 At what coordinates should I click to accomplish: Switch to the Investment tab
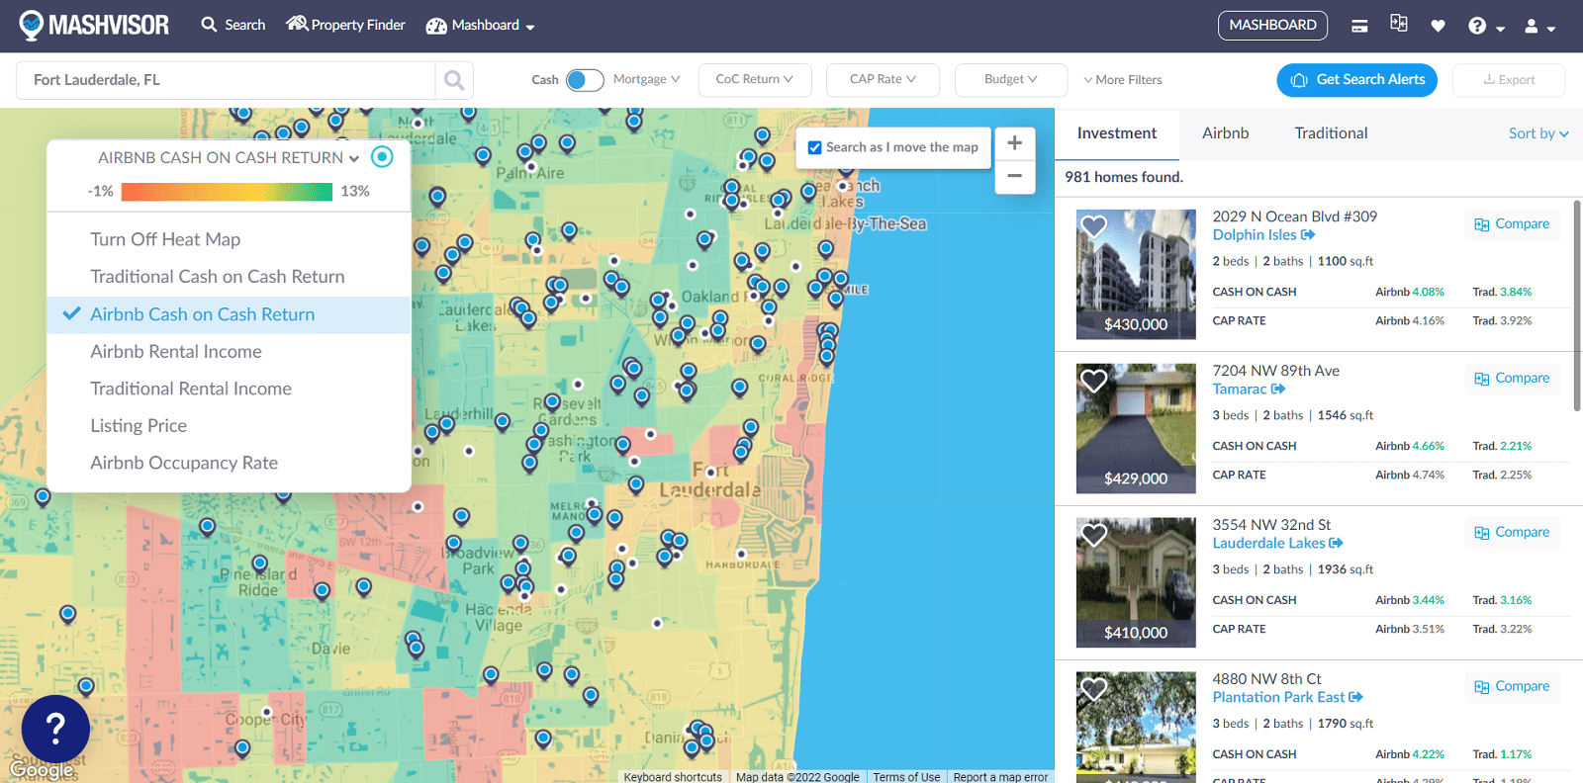coord(1117,133)
